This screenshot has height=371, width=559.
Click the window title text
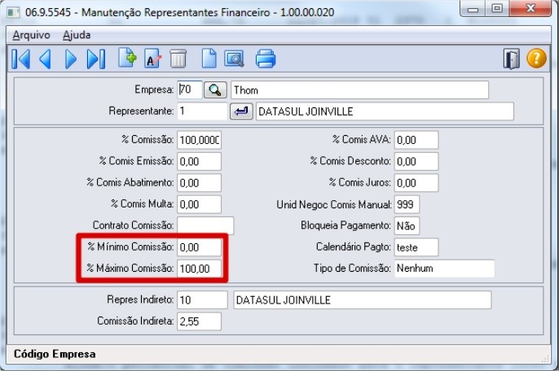coord(179,12)
